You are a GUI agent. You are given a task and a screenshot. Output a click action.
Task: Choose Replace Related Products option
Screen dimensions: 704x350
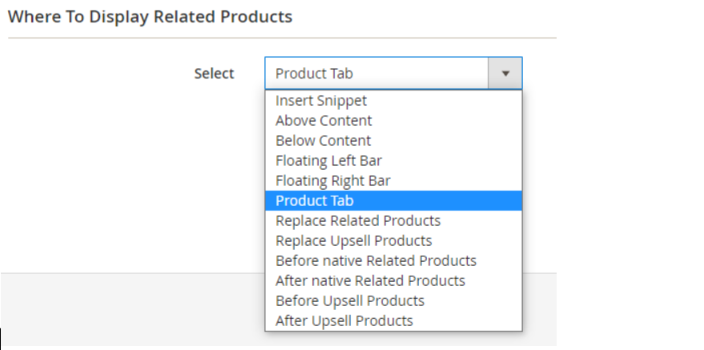click(358, 221)
